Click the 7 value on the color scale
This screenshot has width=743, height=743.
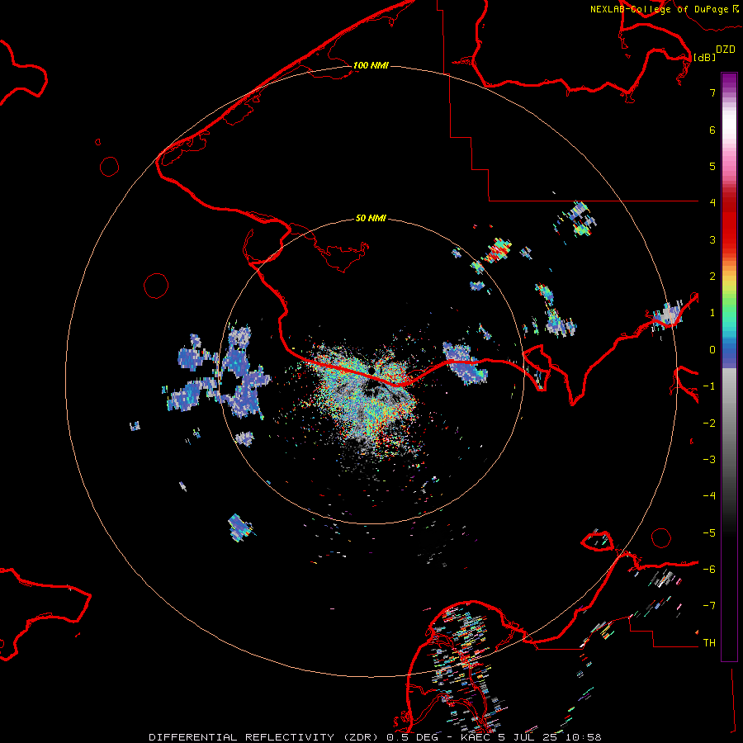712,92
